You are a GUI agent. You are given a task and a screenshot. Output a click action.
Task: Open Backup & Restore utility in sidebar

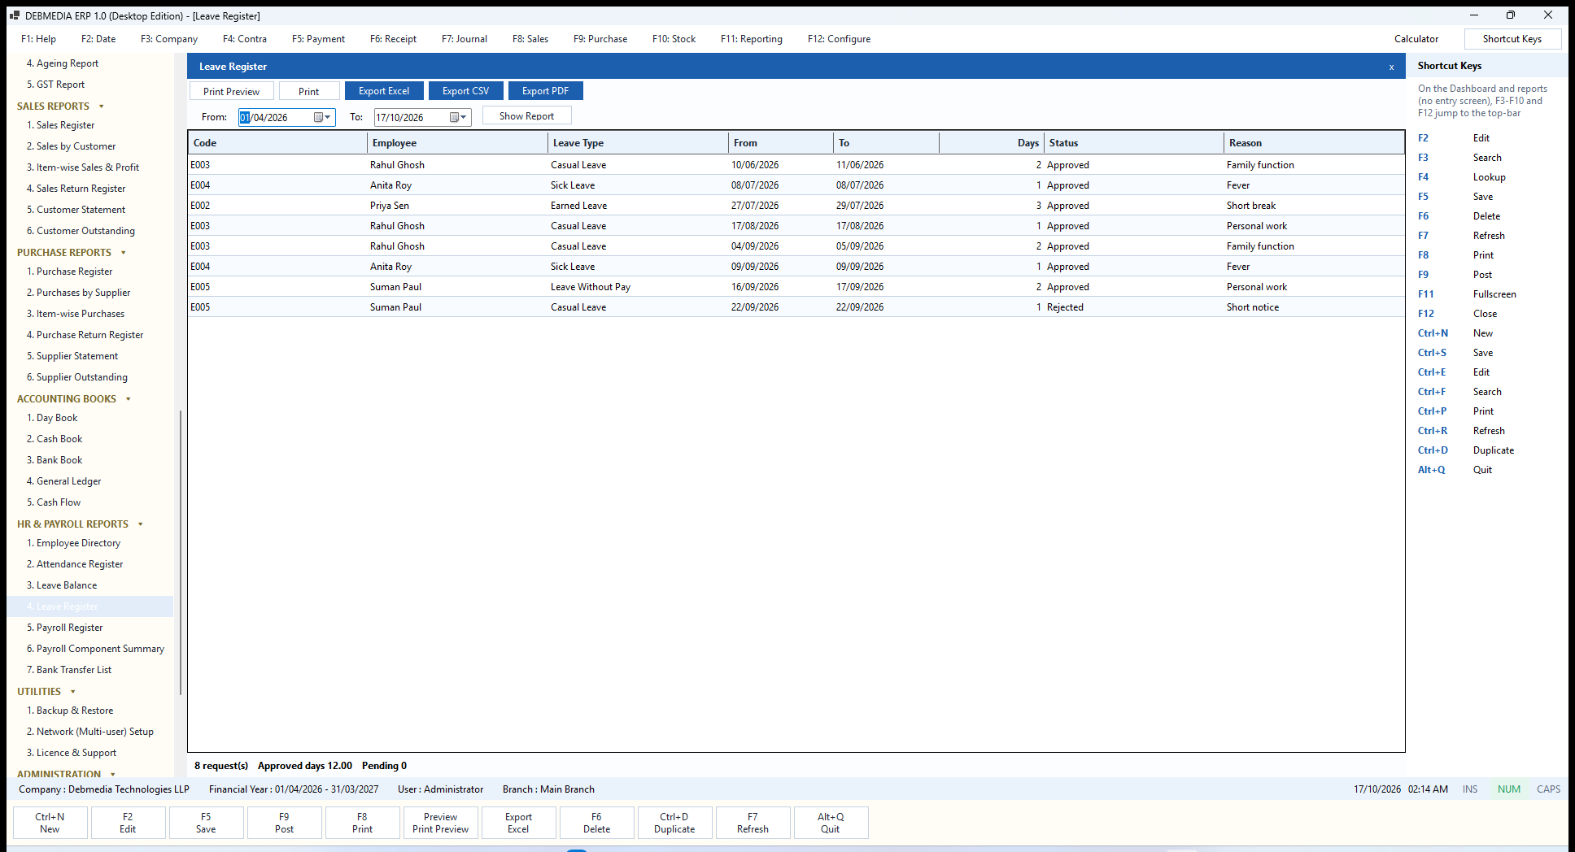[x=75, y=711]
